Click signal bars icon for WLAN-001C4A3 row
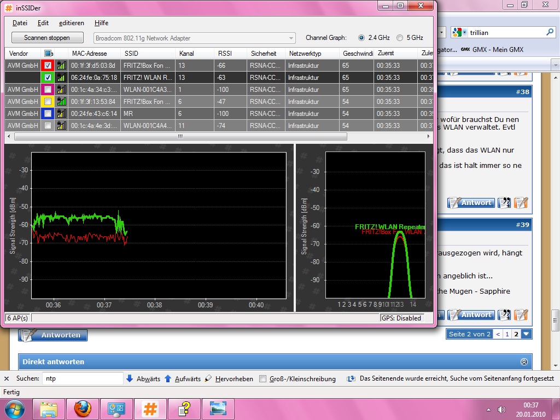560x420 pixels. coord(62,89)
